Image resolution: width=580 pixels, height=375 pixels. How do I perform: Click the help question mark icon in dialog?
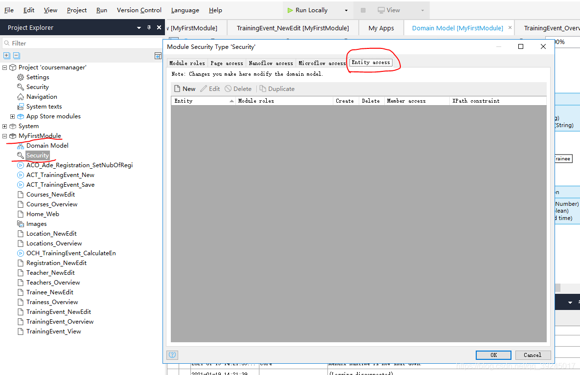tap(172, 354)
